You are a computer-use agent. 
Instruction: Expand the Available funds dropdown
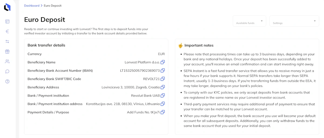tap(249, 21)
